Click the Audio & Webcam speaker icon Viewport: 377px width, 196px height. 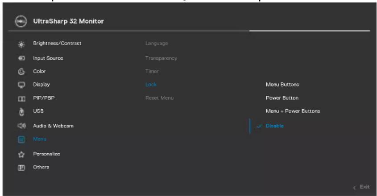[x=21, y=126]
